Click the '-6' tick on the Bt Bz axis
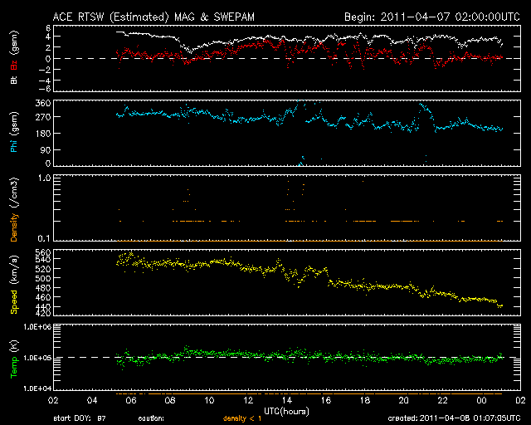This screenshot has height=425, width=531. pyautogui.click(x=45, y=89)
